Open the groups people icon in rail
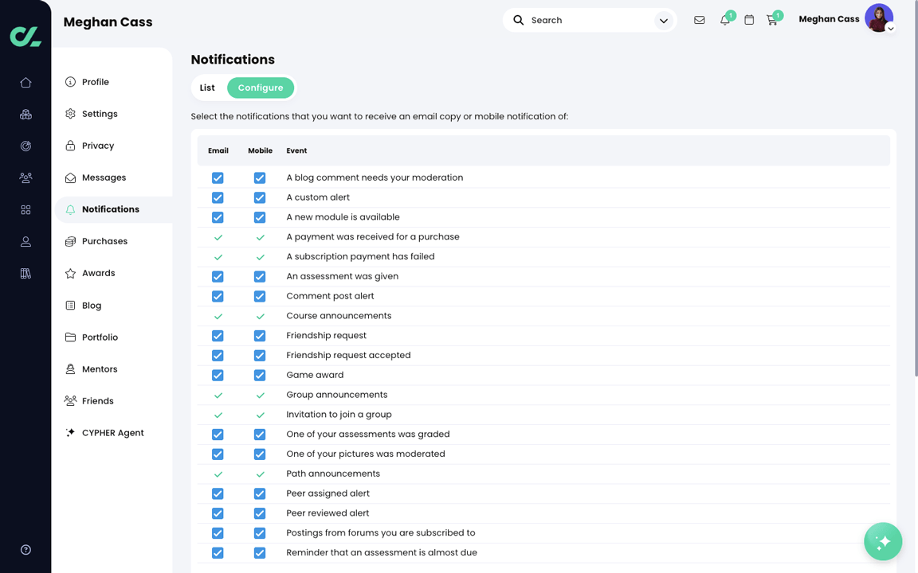The height and width of the screenshot is (573, 918). pyautogui.click(x=25, y=177)
